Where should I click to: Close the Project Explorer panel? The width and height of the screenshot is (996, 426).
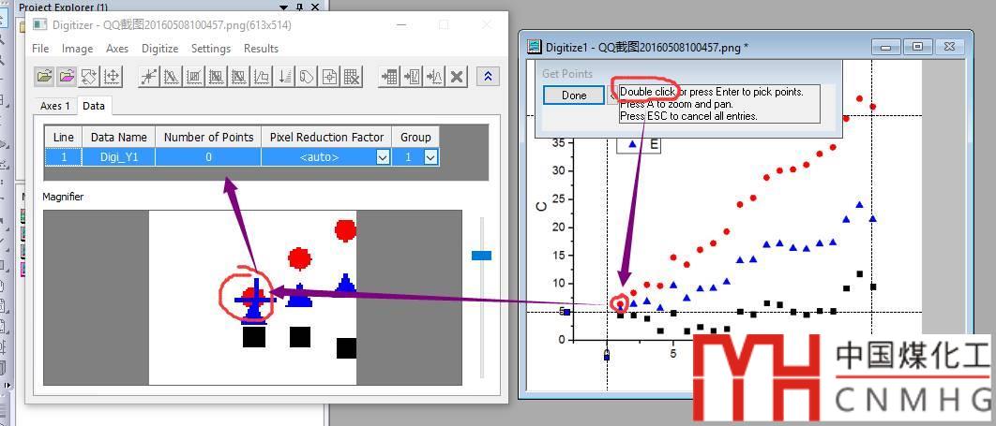[x=314, y=7]
